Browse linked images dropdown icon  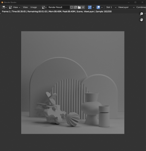tap(44, 7)
